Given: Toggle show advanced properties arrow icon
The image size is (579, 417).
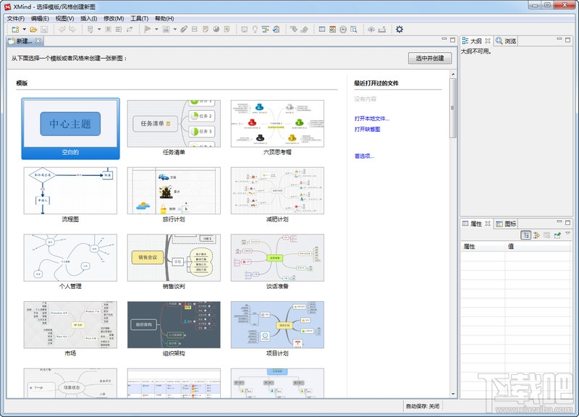Looking at the screenshot, I should point(536,235).
